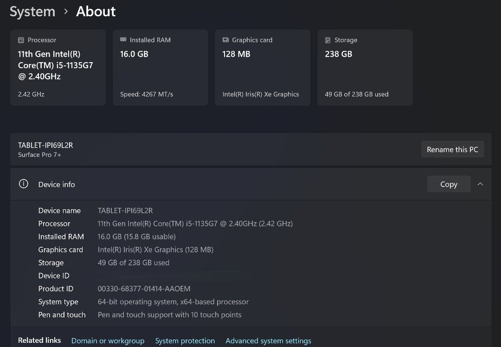Viewport: 501px width, 347px height.
Task: Click '49 GB of 238 GB used' in Storage card
Action: (x=357, y=94)
